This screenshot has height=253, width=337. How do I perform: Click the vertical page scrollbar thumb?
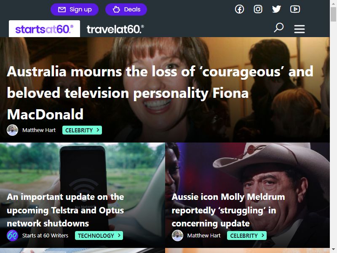333,14
